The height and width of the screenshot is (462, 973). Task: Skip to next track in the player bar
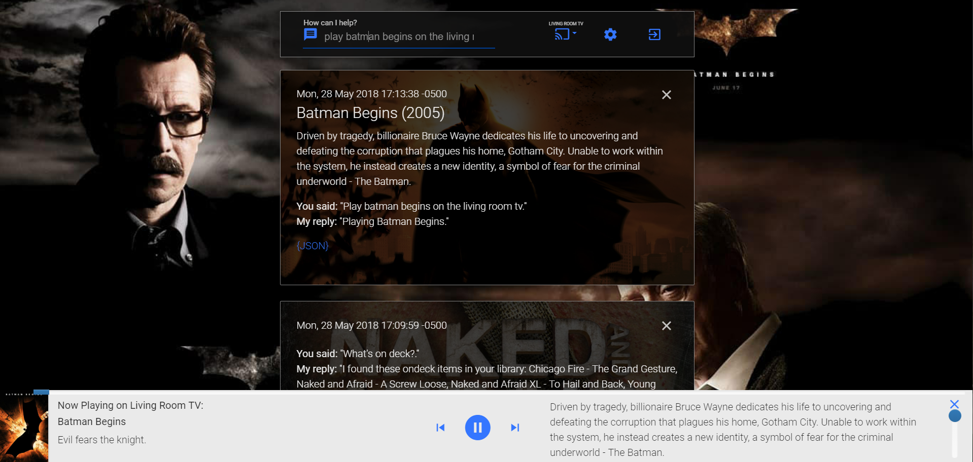coord(515,428)
